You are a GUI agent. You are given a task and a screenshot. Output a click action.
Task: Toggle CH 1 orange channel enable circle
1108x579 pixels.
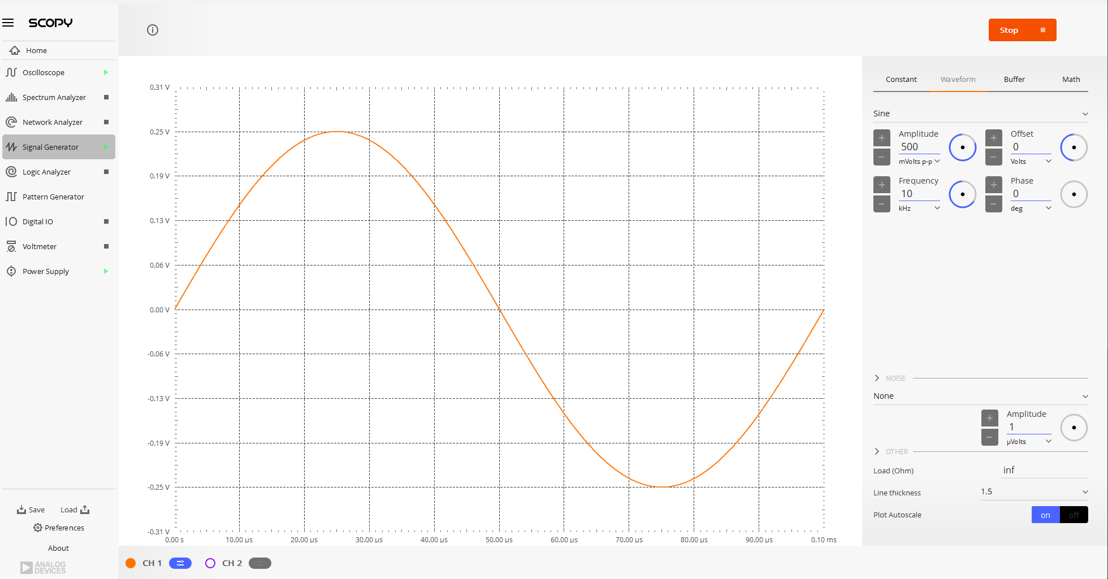tap(131, 563)
